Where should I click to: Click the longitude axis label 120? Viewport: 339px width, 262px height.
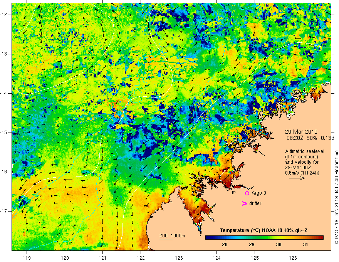coord(65,258)
